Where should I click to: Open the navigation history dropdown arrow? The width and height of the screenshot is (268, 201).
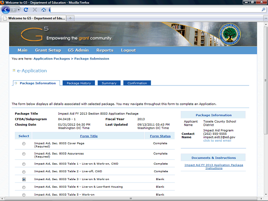[x=18, y=10]
